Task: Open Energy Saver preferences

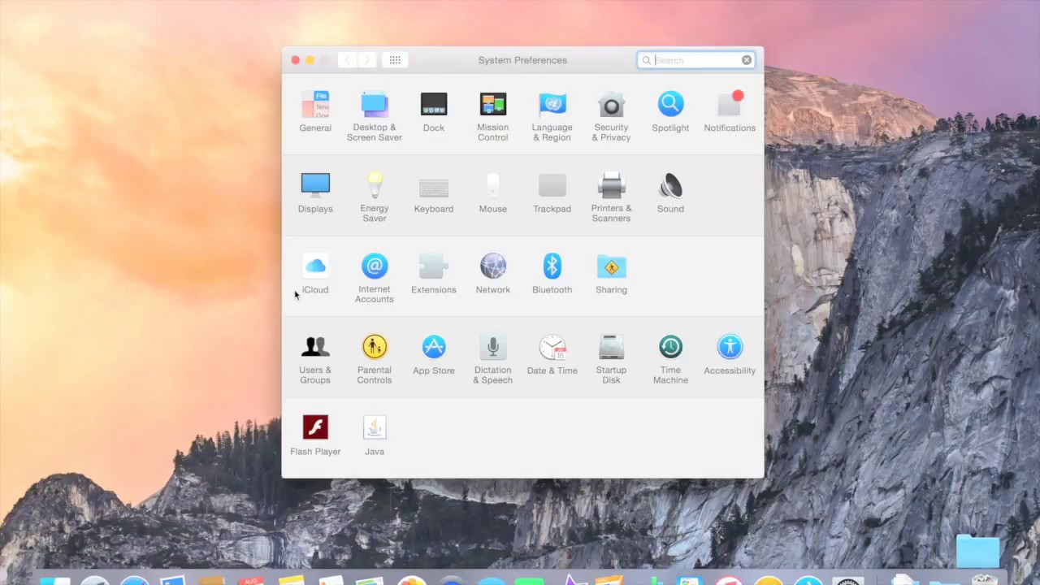Action: (x=375, y=197)
